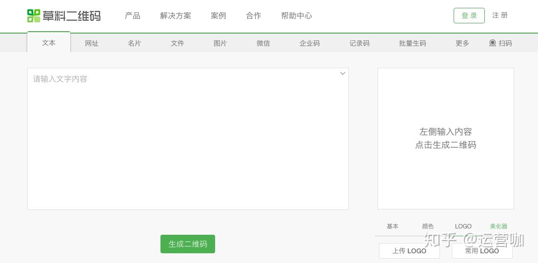
Task: Click the webcam icon beside 扫码
Action: (492, 43)
